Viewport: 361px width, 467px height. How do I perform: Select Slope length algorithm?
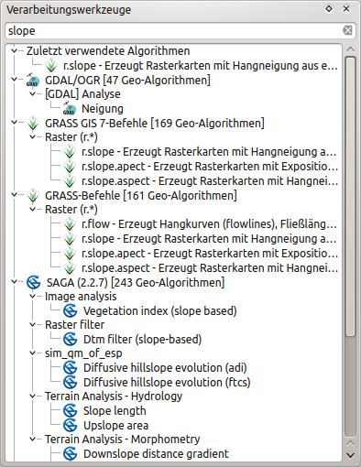[115, 410]
